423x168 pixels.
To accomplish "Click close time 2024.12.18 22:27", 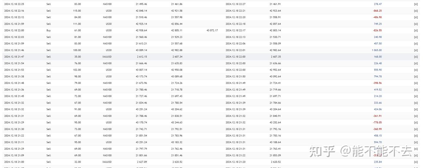I will tap(235, 4).
